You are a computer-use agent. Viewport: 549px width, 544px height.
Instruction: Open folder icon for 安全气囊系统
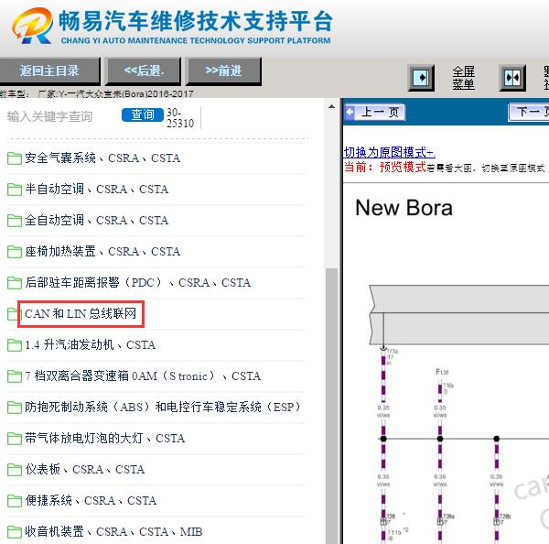pos(15,158)
